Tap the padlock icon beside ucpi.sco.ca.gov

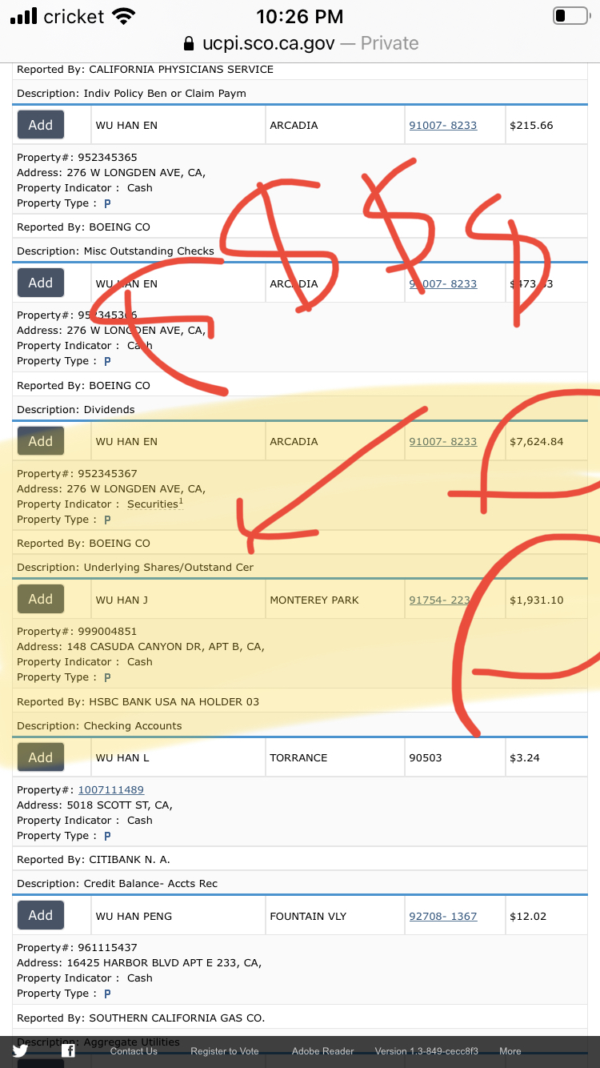point(189,43)
